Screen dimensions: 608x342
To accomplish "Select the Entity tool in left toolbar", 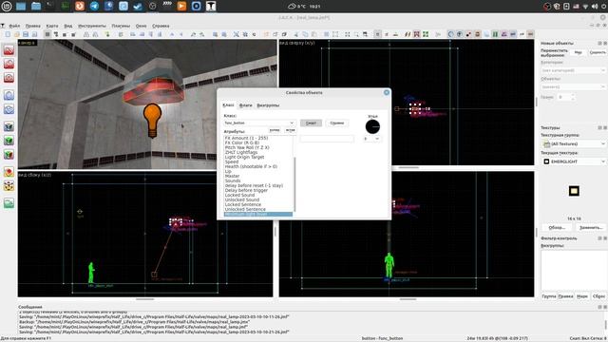I will click(9, 95).
